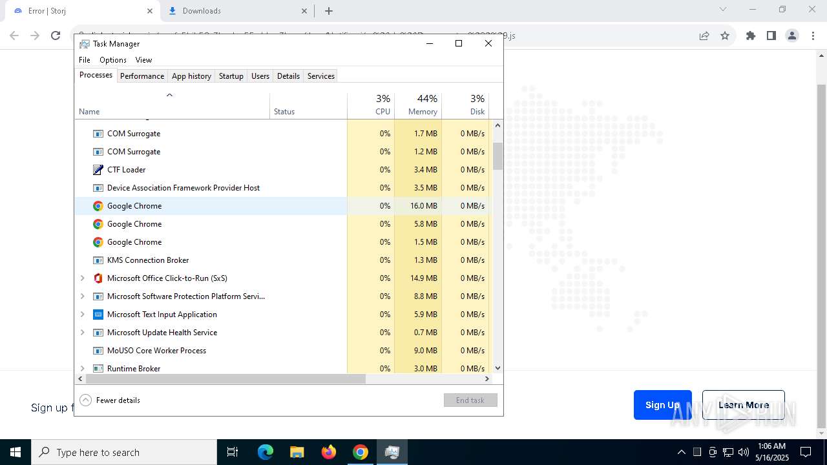This screenshot has height=465, width=827.
Task: Open the notification center
Action: tap(806, 452)
